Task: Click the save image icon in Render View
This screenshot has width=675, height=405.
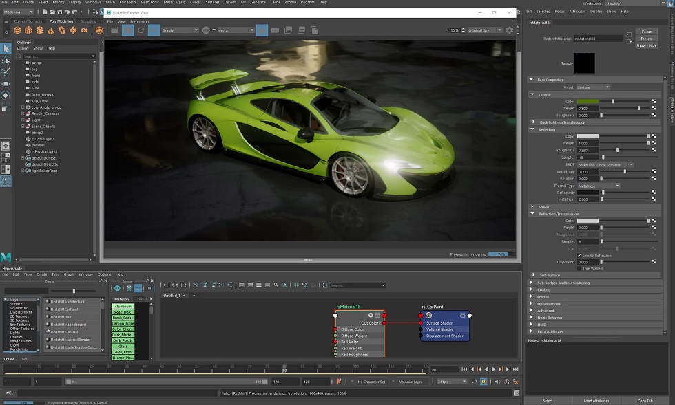Action: (x=289, y=30)
